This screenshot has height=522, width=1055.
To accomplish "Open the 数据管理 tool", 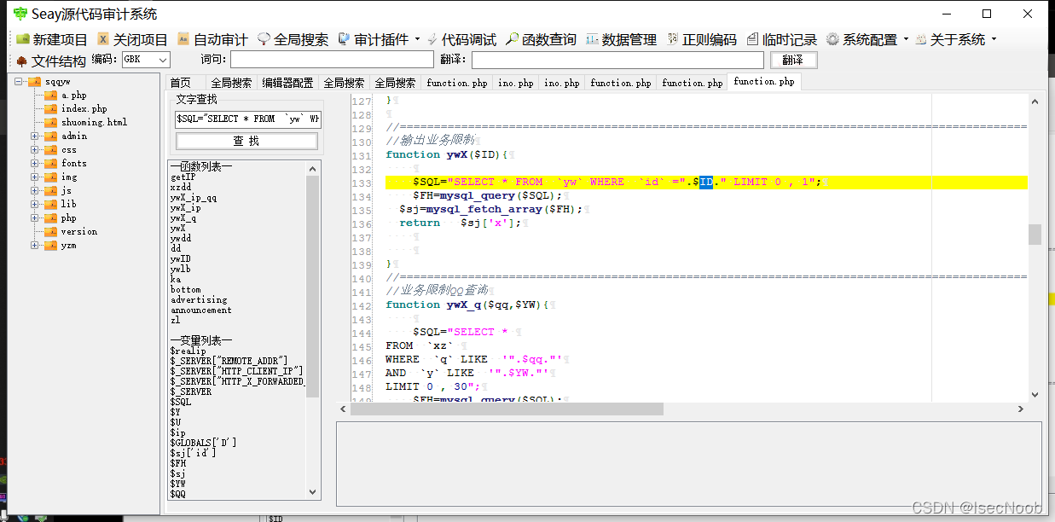I will tap(621, 39).
